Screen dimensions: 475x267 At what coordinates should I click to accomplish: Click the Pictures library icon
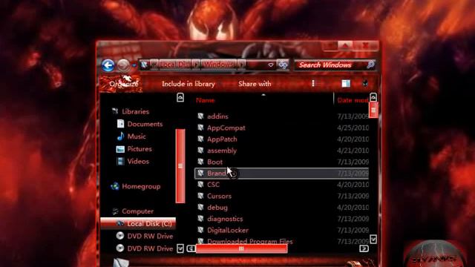120,149
